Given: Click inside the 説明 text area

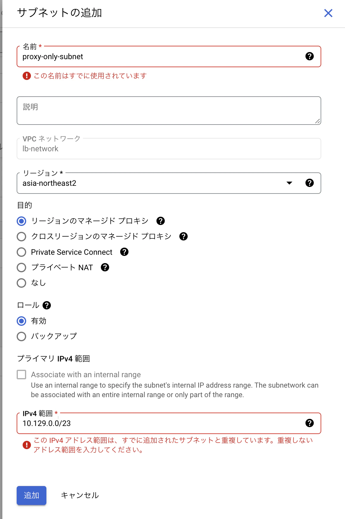Looking at the screenshot, I should coord(169,110).
